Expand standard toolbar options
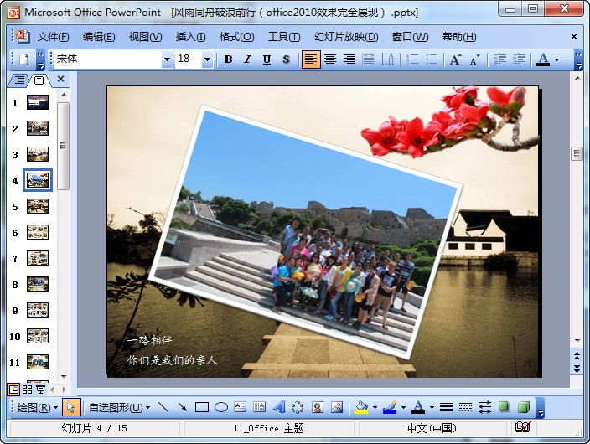Screen dimensions: 590x444 pyautogui.click(x=40, y=59)
